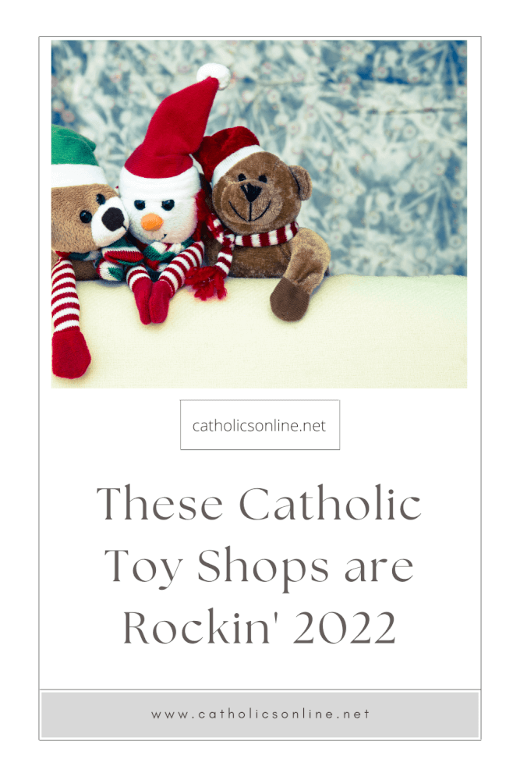Image resolution: width=520 pixels, height=780 pixels.
Task: Select the 'Toy Shops are' headline line
Action: pos(259,567)
